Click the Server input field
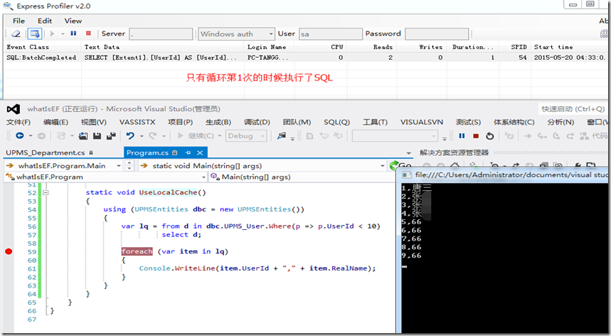Screen dimensions: 611x336 (161, 34)
